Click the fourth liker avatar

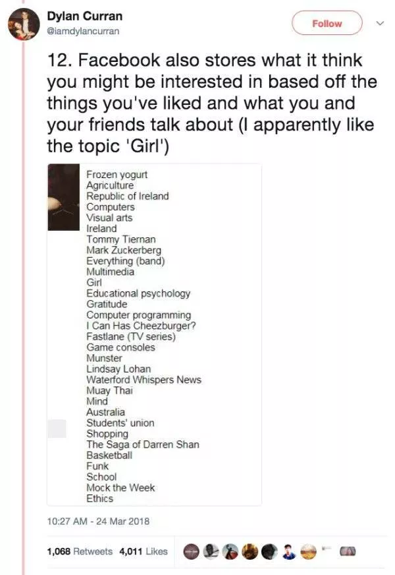click(x=250, y=551)
